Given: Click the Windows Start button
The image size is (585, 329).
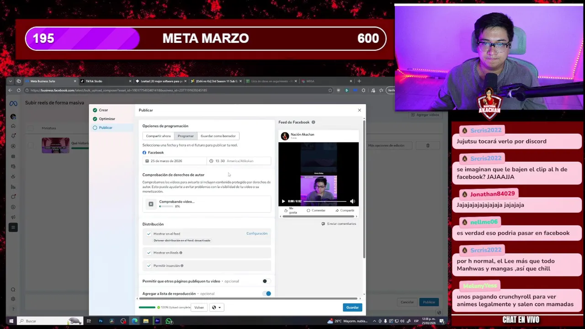Looking at the screenshot, I should click(x=11, y=321).
